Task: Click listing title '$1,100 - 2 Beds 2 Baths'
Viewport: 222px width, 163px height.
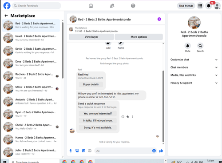Action: (96, 31)
